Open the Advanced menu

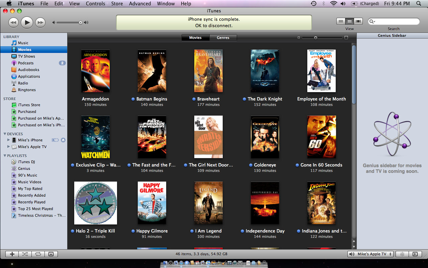coord(140,4)
